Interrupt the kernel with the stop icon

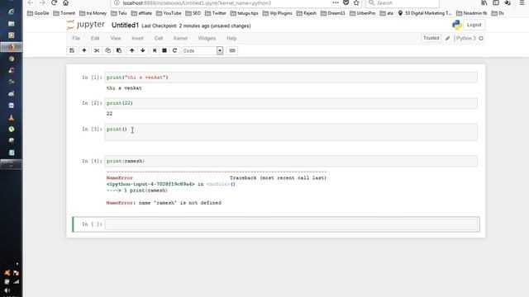[164, 50]
